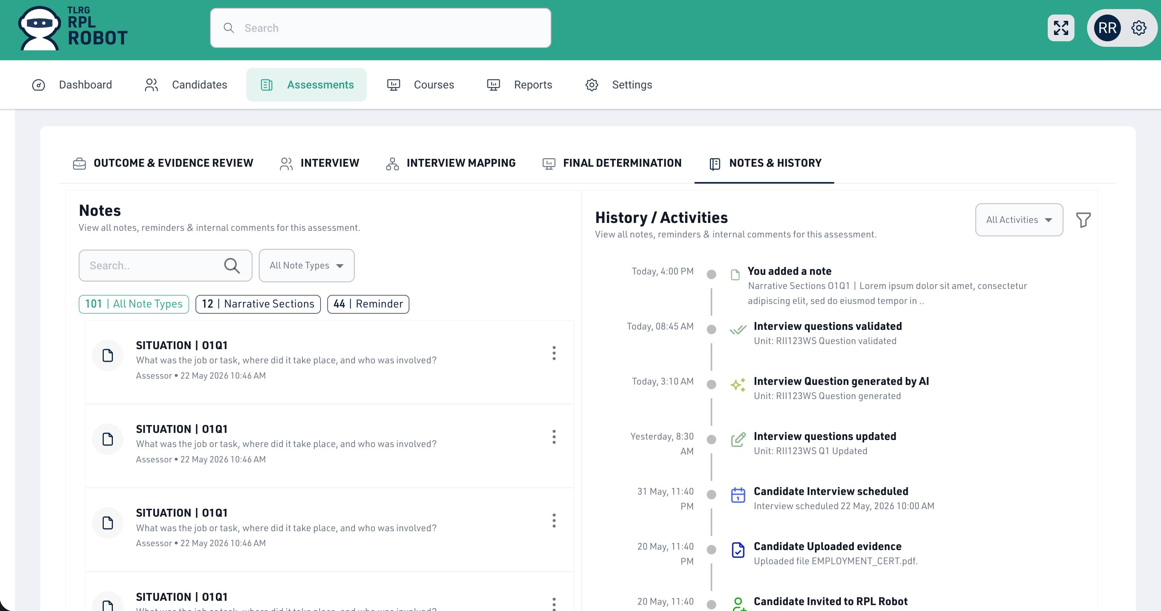Click the AI sparkle icon for question generated

tap(738, 385)
